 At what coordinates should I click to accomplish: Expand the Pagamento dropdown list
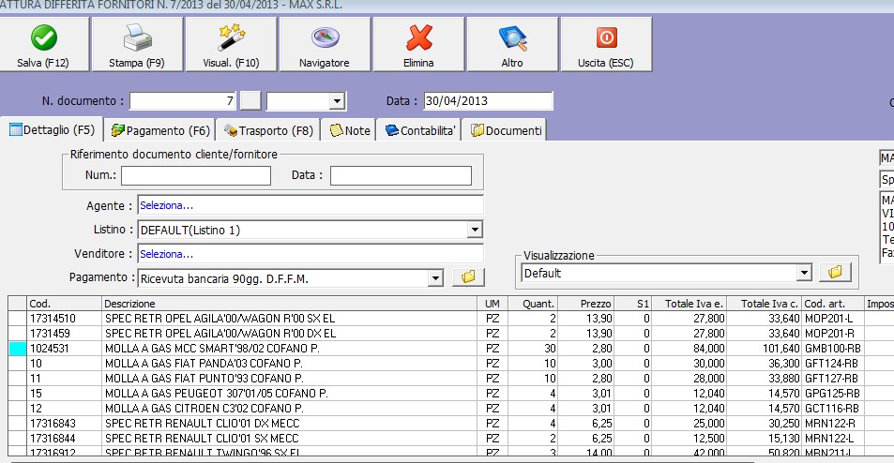coord(434,278)
